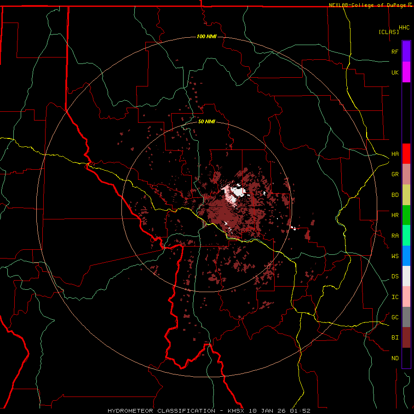Click the 50 NMI range ring label
The width and height of the screenshot is (414, 414).
pos(207,121)
